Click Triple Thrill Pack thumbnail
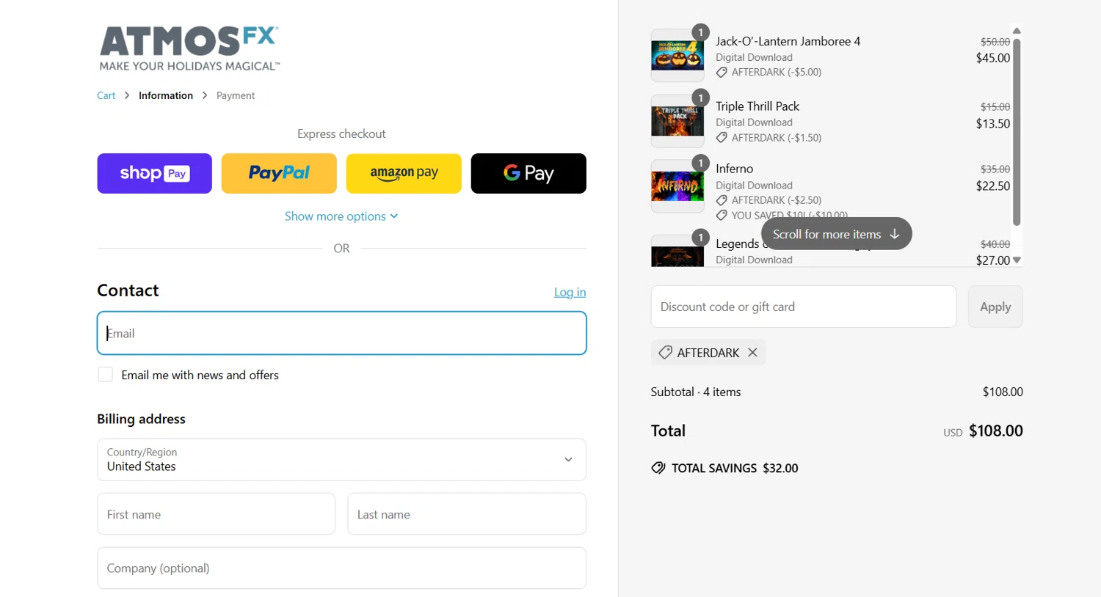This screenshot has width=1101, height=597. pyautogui.click(x=677, y=120)
